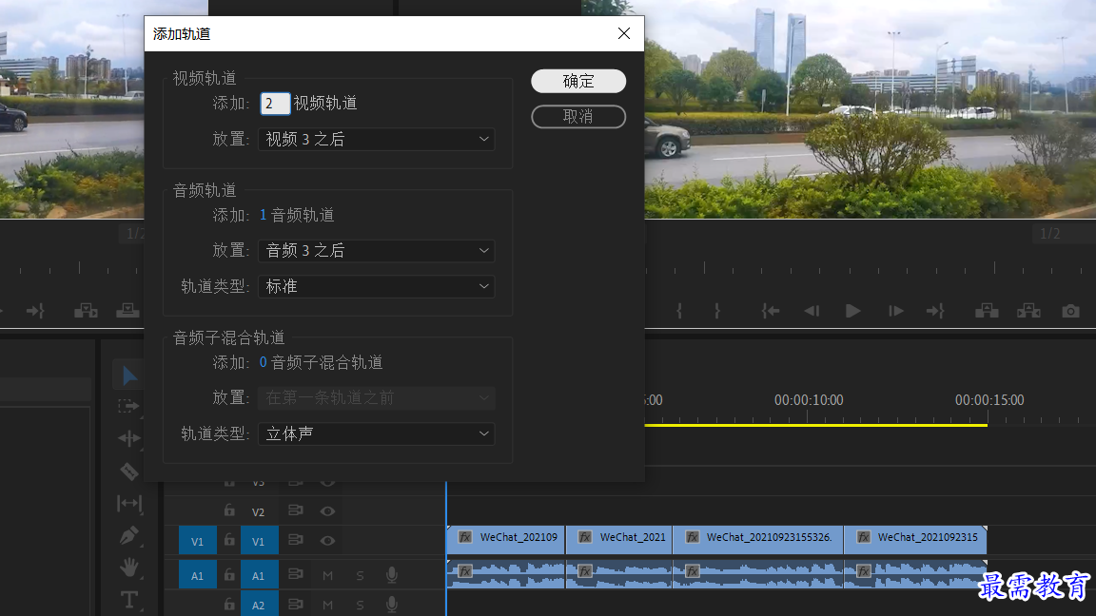Image resolution: width=1096 pixels, height=616 pixels.
Task: Play the program monitor
Action: [852, 311]
